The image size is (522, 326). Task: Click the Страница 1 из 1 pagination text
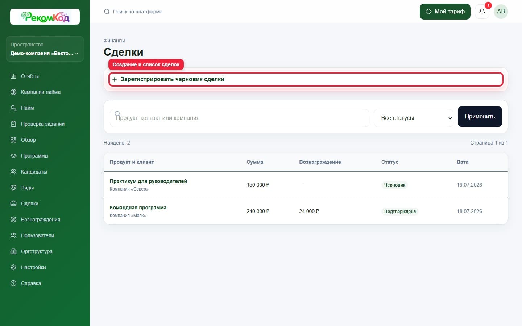[x=489, y=143]
